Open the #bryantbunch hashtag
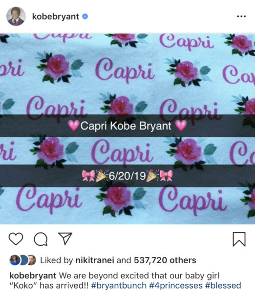 click(119, 286)
